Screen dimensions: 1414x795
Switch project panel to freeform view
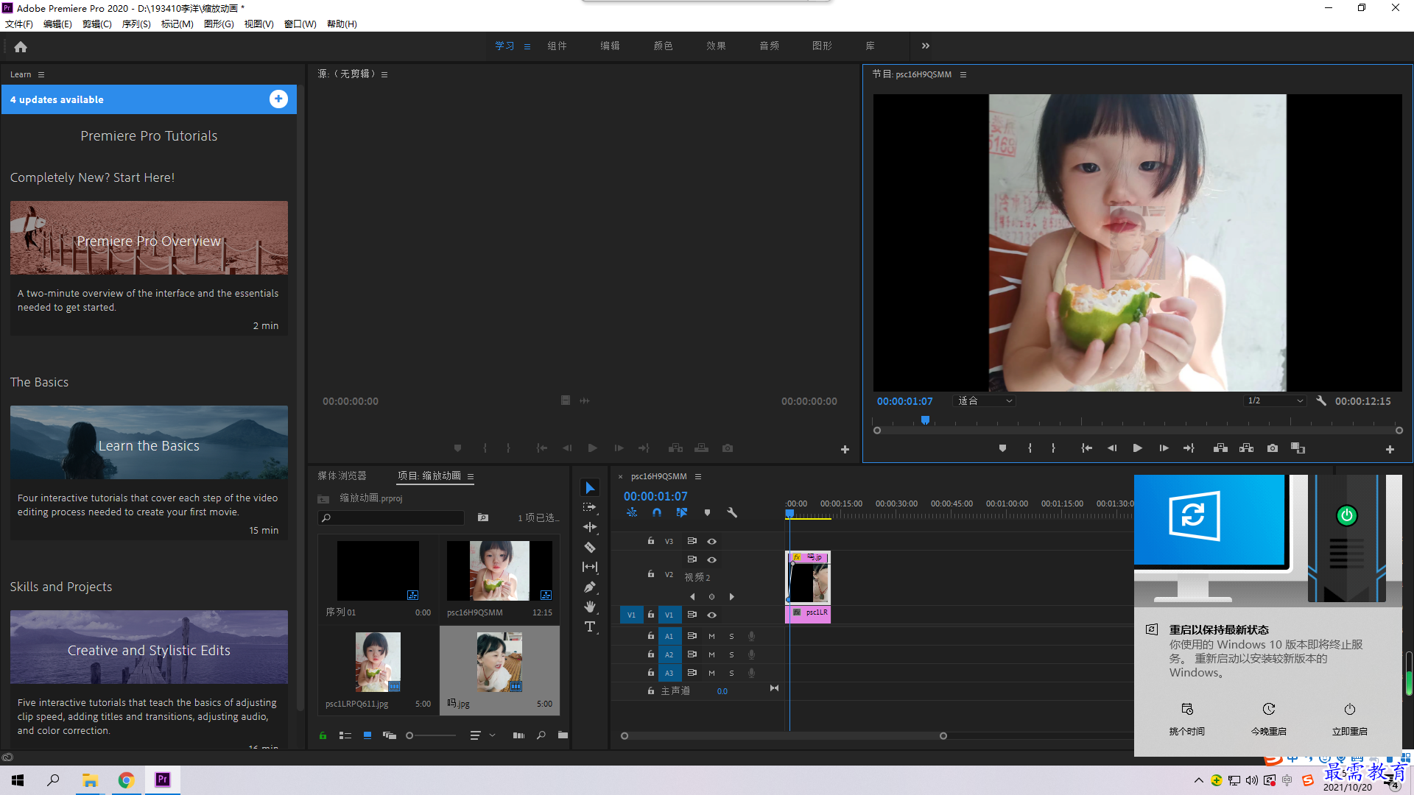tap(390, 735)
